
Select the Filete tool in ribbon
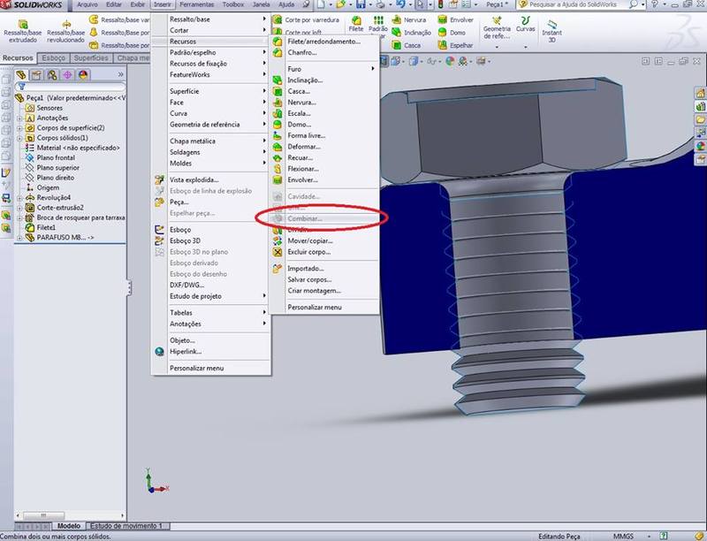(x=356, y=25)
